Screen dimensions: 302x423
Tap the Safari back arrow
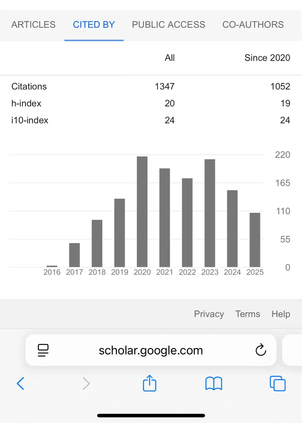[x=21, y=384]
